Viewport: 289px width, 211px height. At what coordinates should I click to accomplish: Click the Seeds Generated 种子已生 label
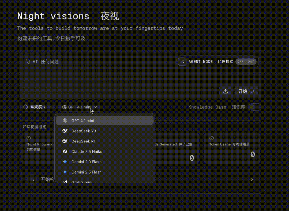point(174,144)
